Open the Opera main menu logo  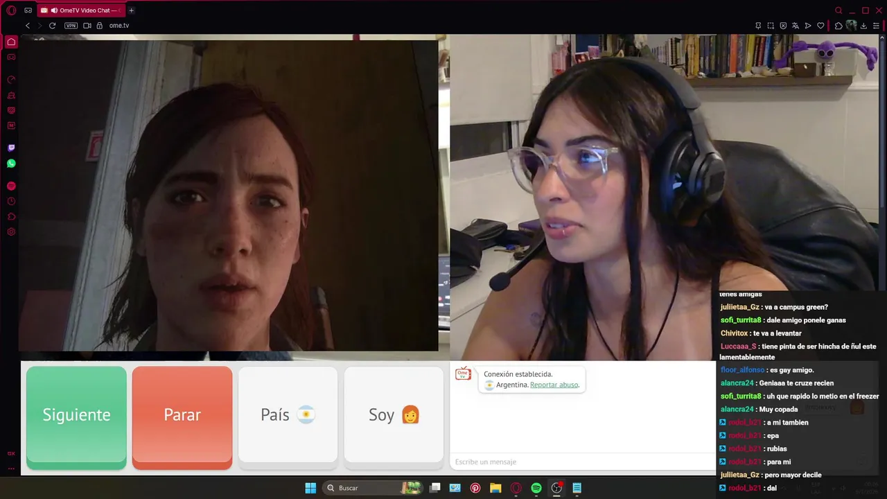tap(11, 10)
